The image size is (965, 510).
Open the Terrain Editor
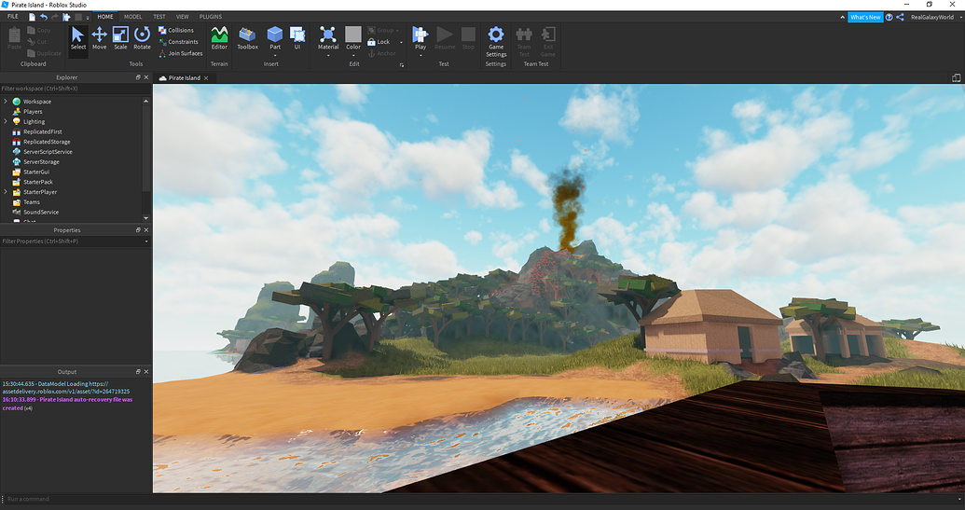pyautogui.click(x=219, y=37)
